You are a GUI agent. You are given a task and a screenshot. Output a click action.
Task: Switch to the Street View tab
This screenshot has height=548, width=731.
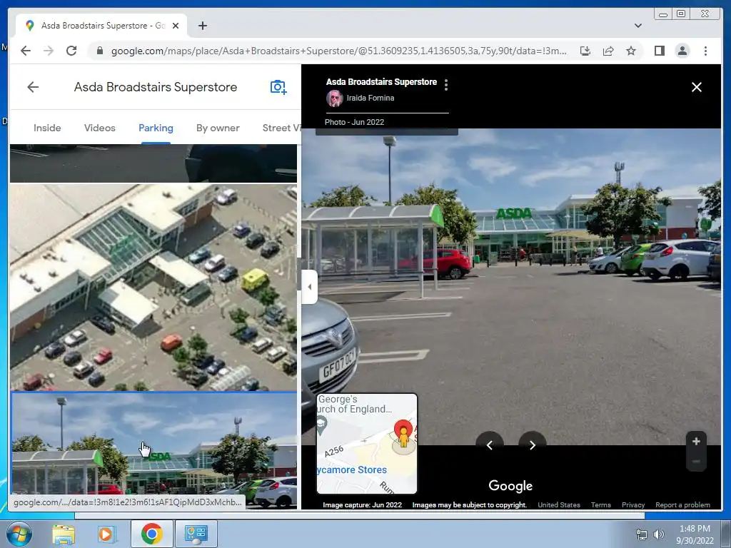point(281,128)
